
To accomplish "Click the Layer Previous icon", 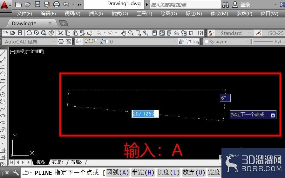I will pyautogui.click(x=189, y=42).
